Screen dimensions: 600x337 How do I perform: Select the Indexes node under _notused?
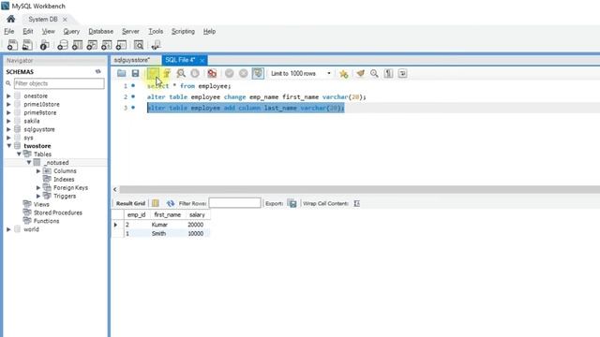[64, 179]
